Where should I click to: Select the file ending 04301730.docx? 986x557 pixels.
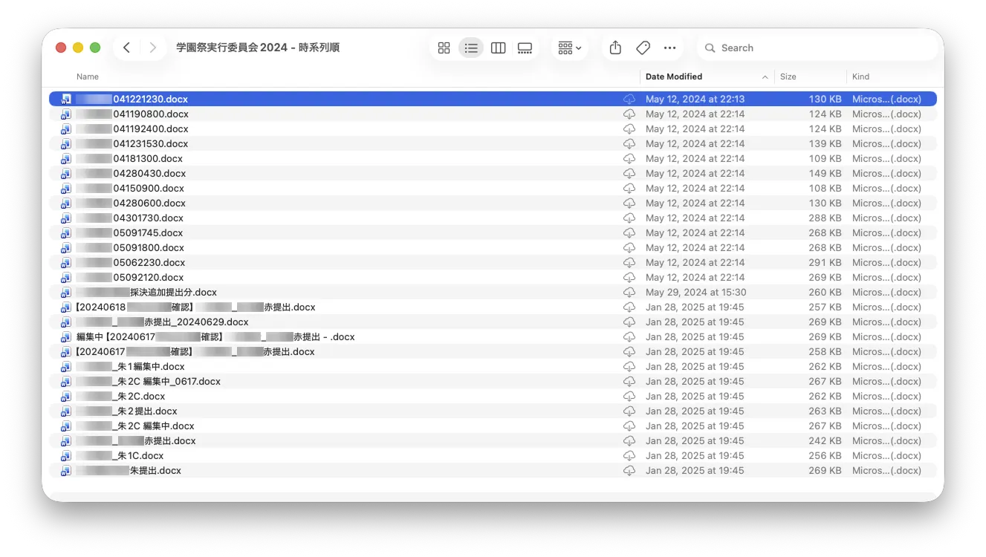[x=493, y=218]
